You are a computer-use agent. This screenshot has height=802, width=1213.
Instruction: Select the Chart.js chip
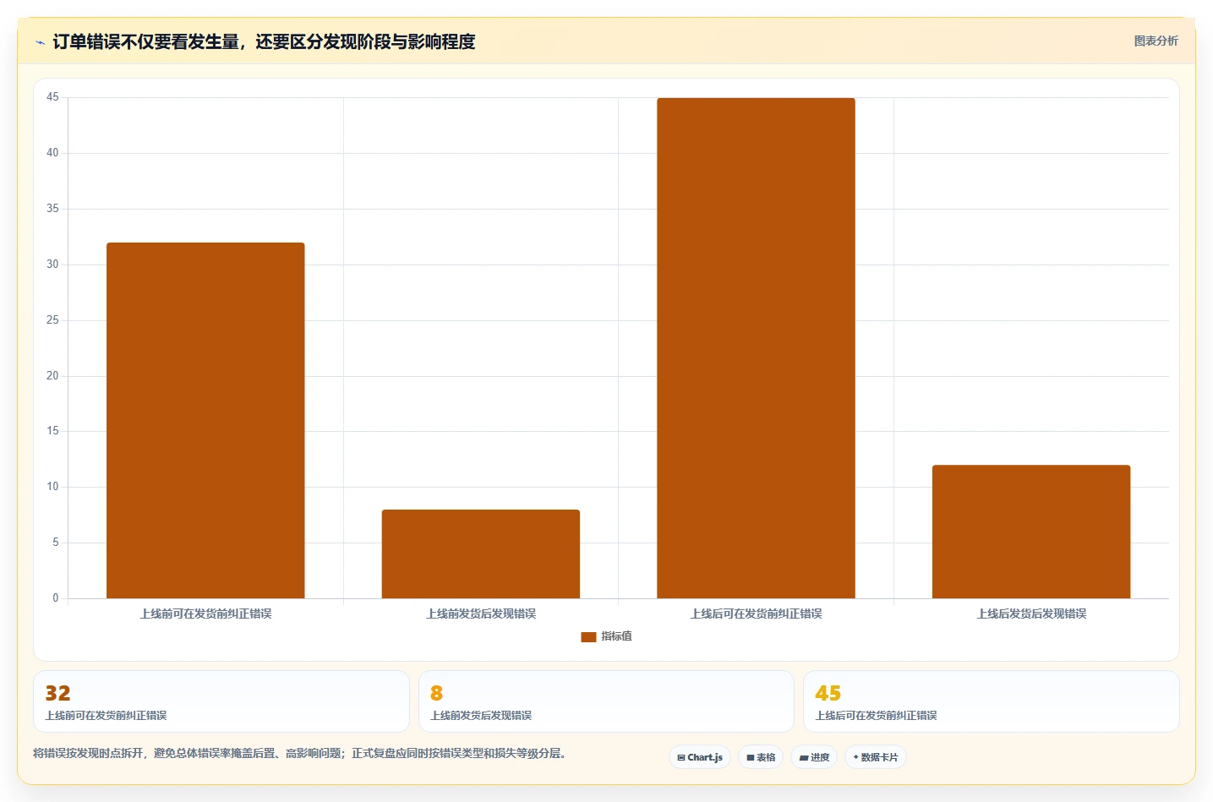pos(700,757)
